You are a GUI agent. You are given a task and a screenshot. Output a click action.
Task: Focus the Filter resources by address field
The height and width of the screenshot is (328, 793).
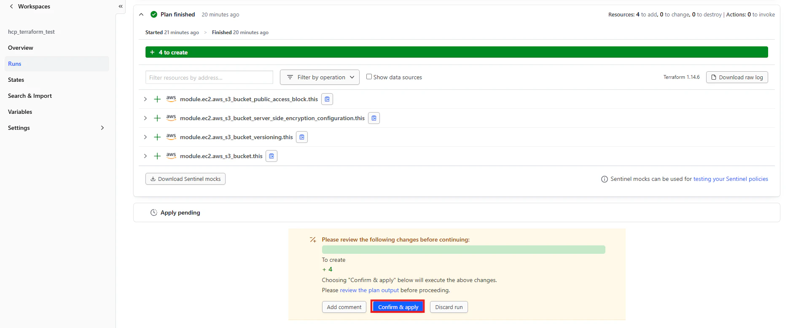point(209,78)
